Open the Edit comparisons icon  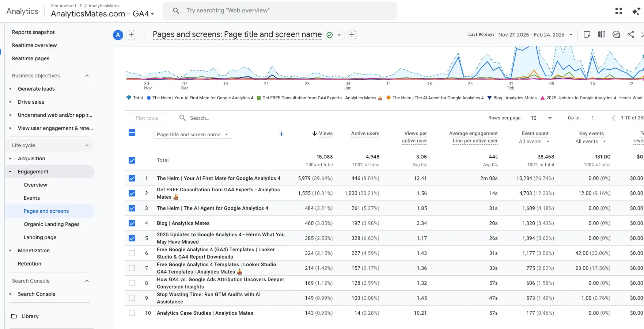pos(602,34)
